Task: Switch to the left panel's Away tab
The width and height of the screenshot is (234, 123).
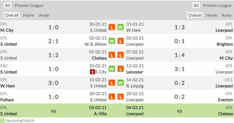Action: [44, 15]
